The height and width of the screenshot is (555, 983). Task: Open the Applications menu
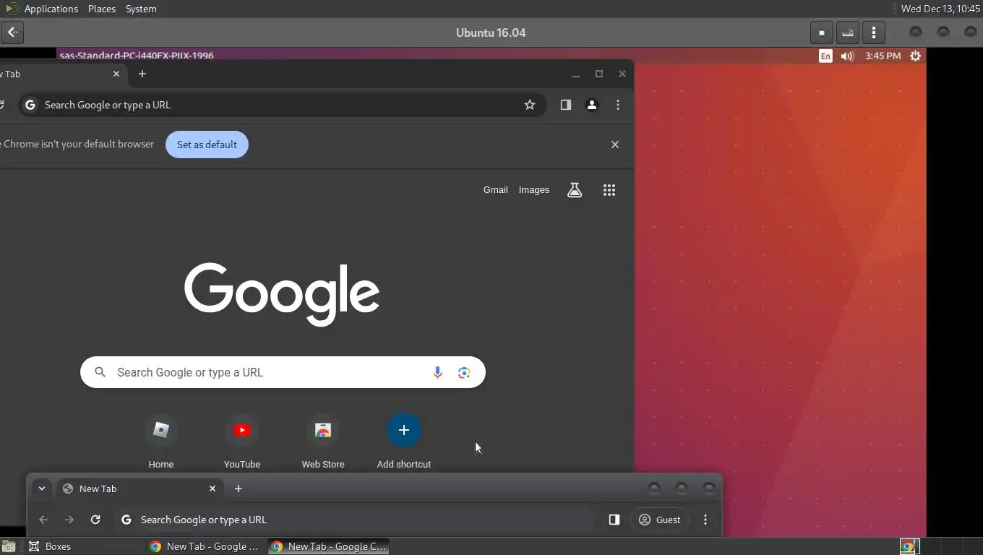[x=51, y=9]
